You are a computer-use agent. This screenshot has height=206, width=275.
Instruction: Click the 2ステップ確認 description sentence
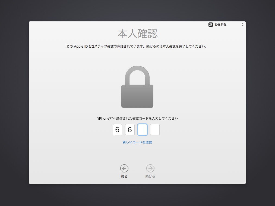click(x=137, y=47)
